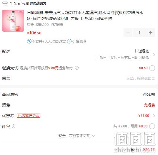Click the 免运费 shipping fee text

click(x=149, y=105)
